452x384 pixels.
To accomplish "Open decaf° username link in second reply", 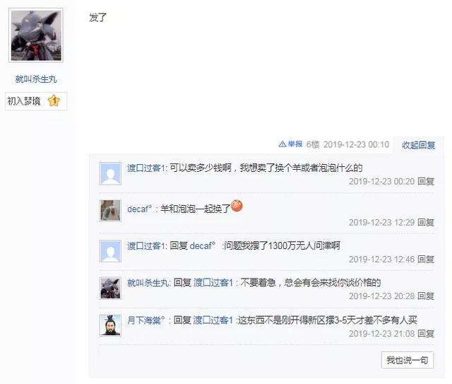I will 140,209.
